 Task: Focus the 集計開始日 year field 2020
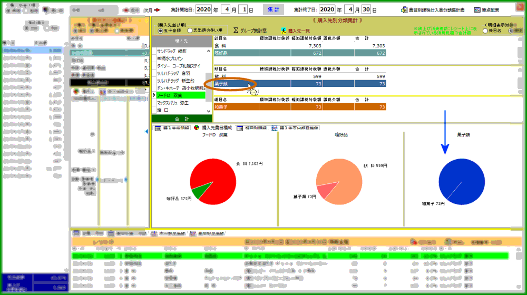(x=203, y=9)
